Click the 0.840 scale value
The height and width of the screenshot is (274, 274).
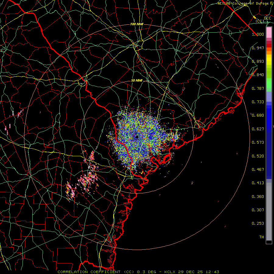(x=258, y=75)
